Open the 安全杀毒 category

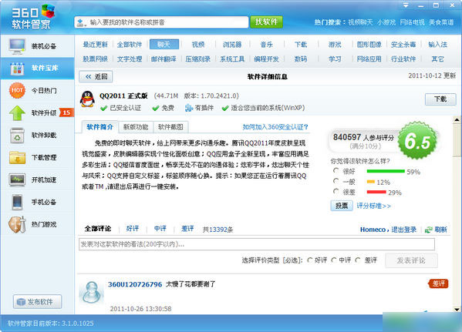(403, 45)
